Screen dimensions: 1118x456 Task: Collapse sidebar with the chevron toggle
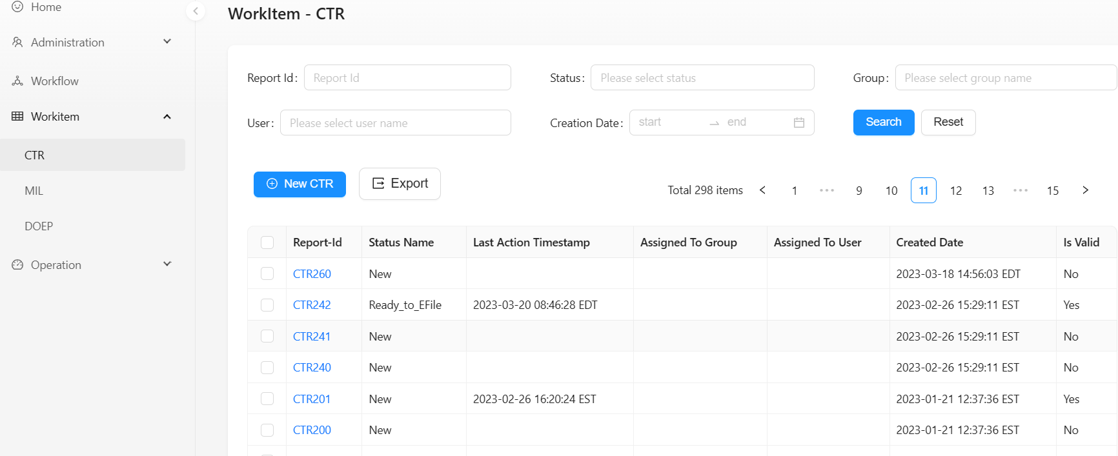196,11
